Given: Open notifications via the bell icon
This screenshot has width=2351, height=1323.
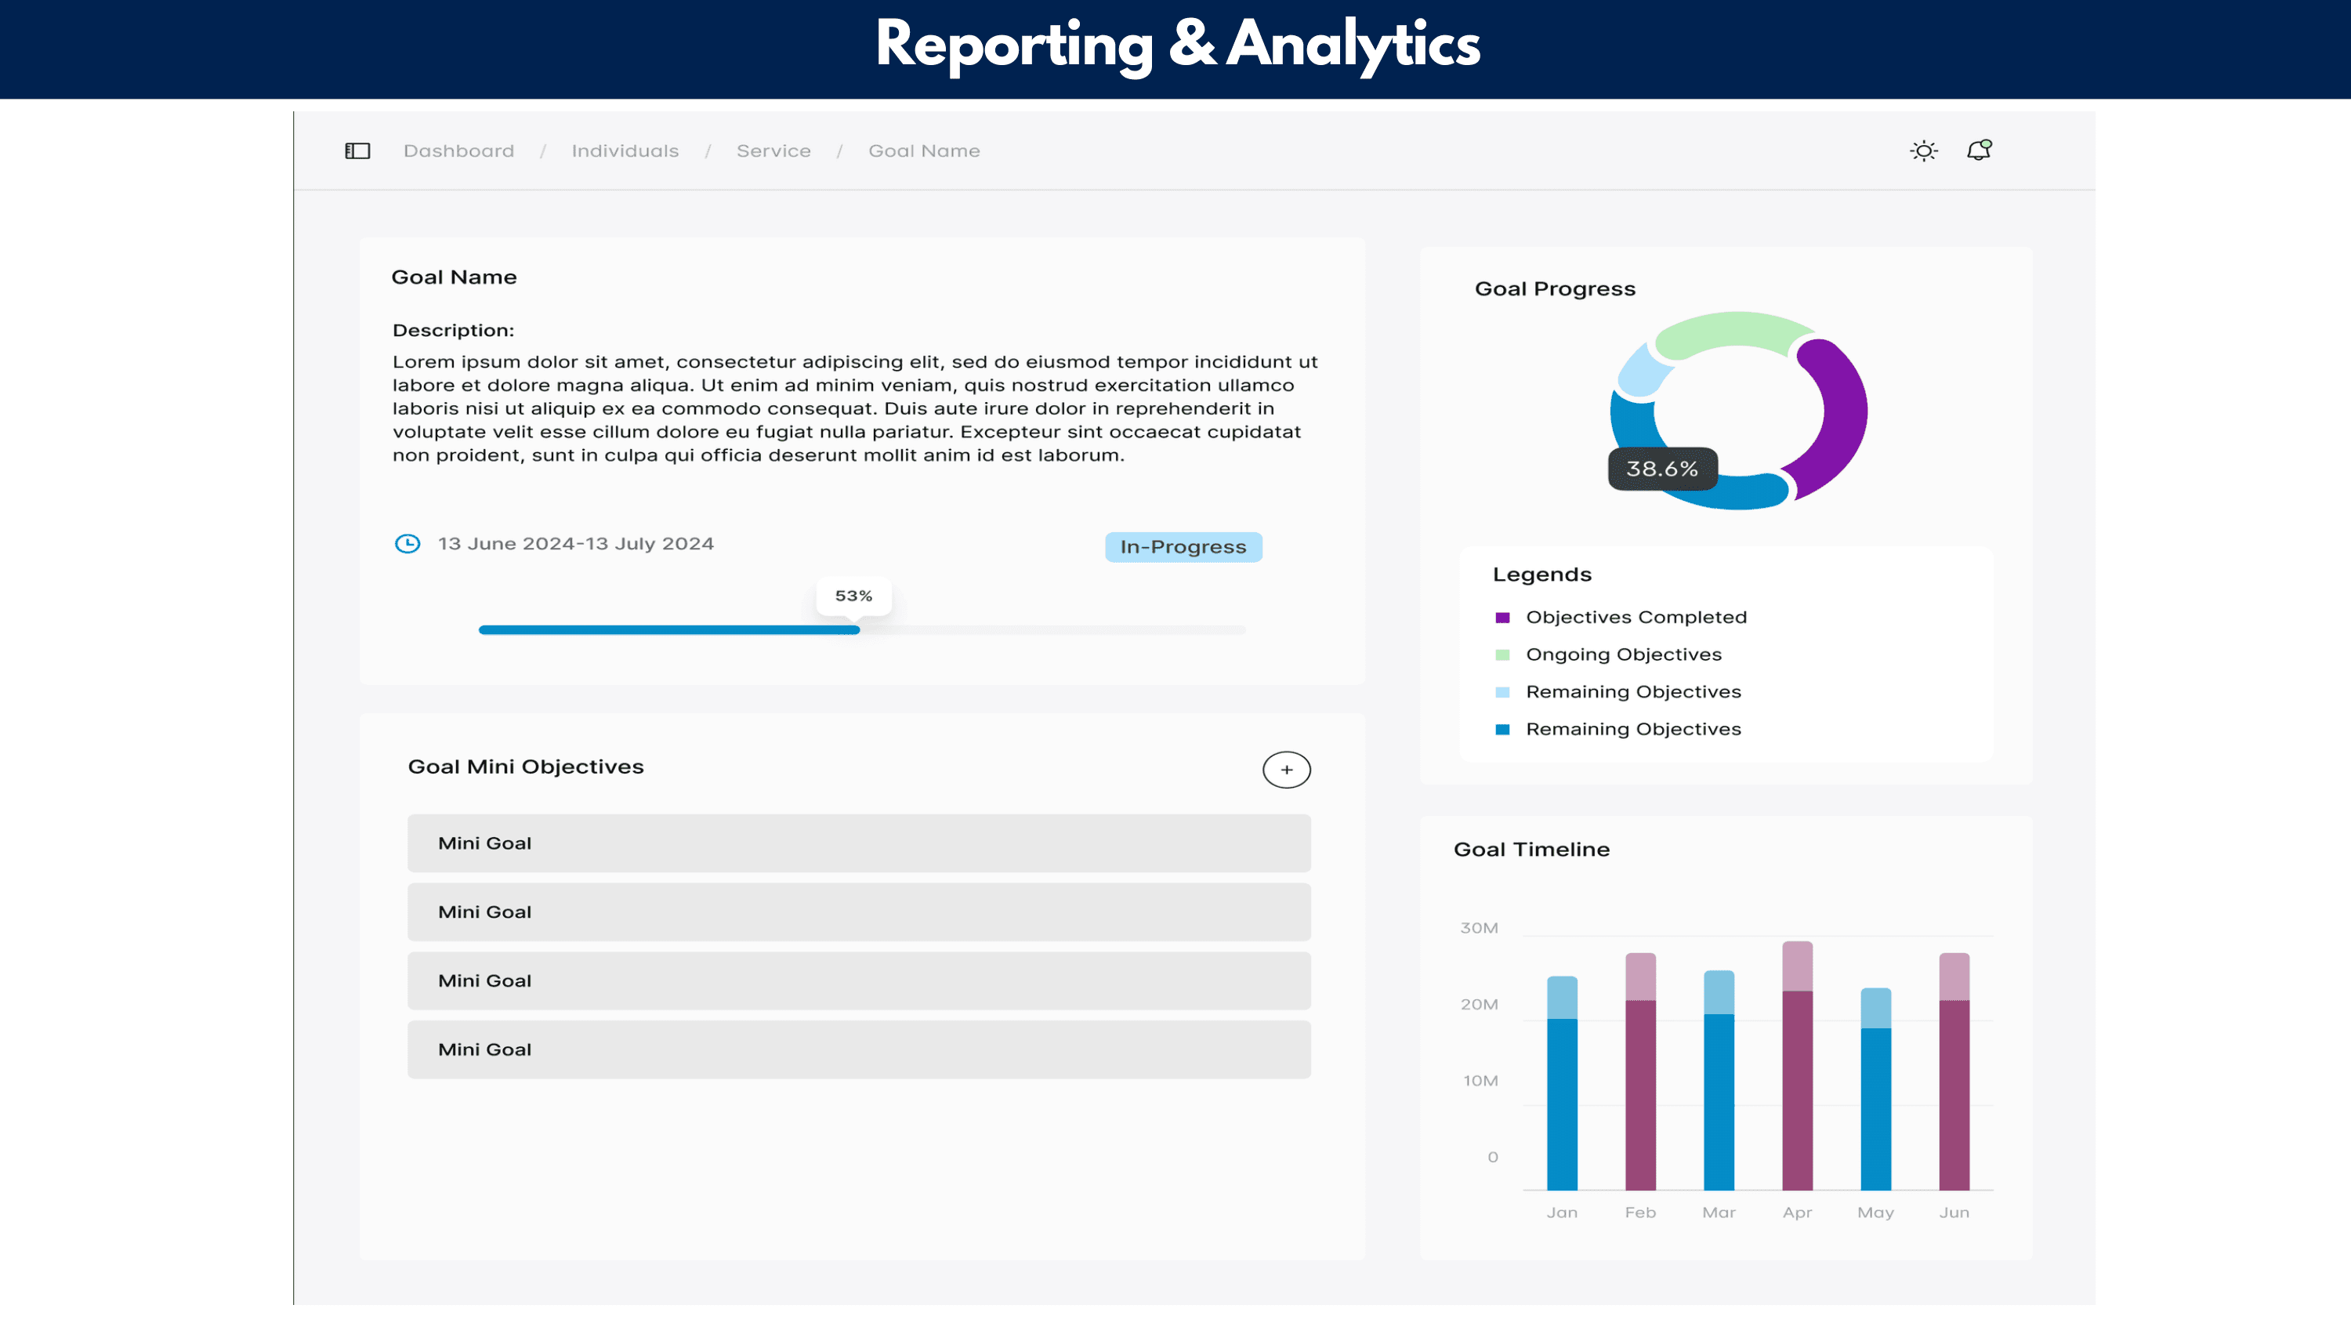Looking at the screenshot, I should pyautogui.click(x=1979, y=150).
